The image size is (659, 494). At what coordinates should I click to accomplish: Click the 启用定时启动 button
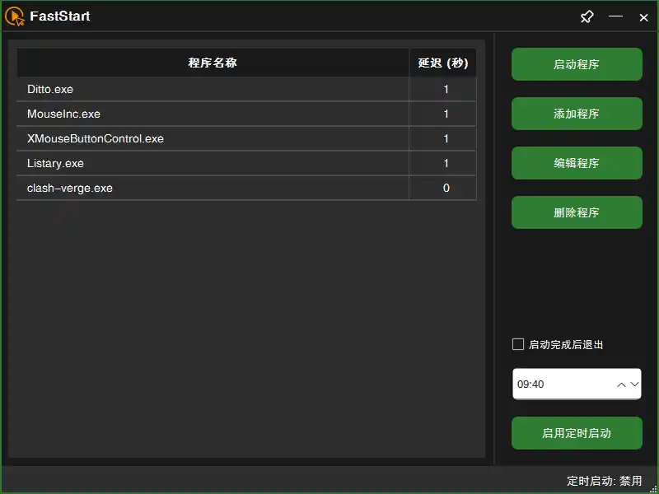(577, 433)
